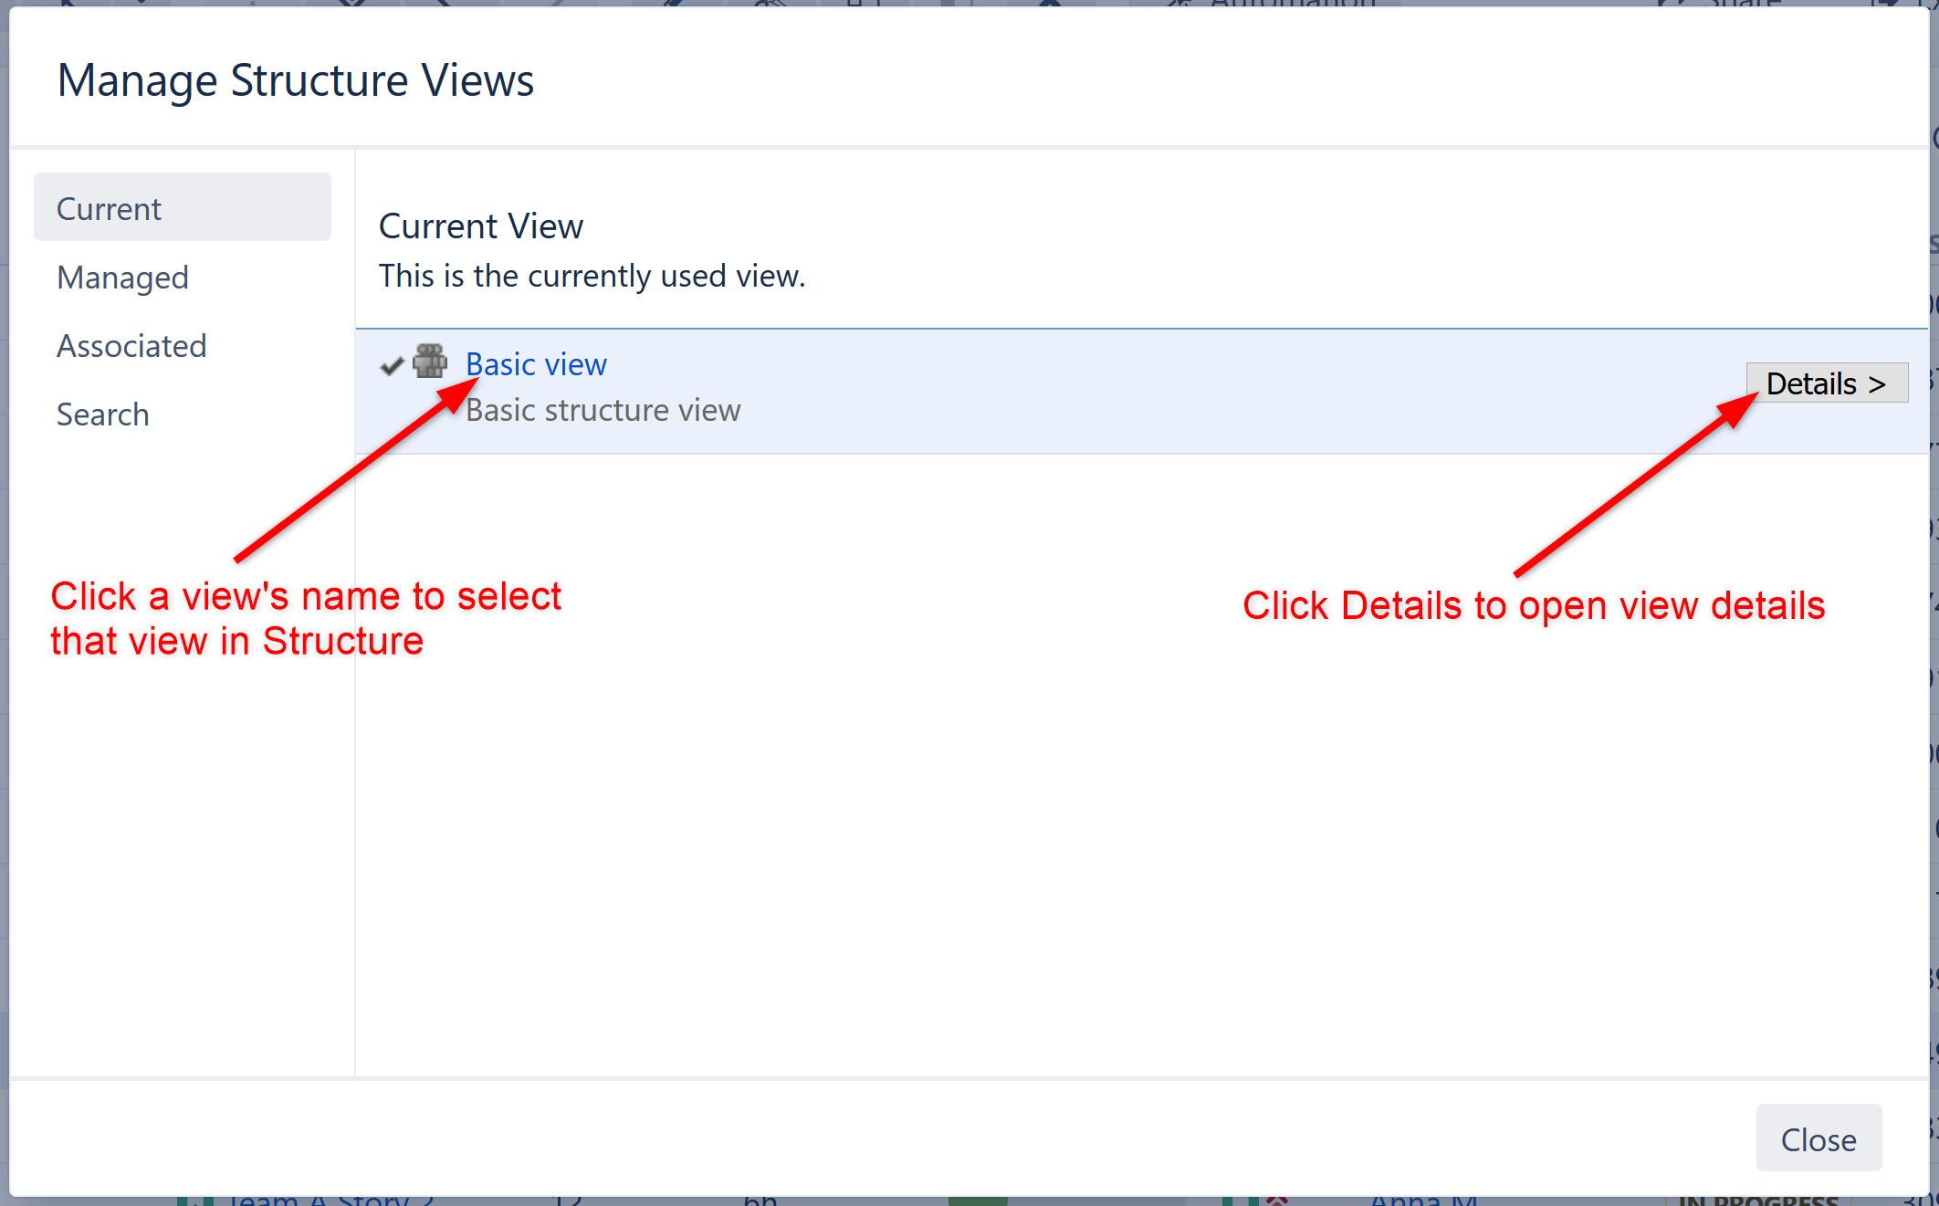Click the Basic structure view description text
This screenshot has width=1939, height=1206.
coord(603,410)
